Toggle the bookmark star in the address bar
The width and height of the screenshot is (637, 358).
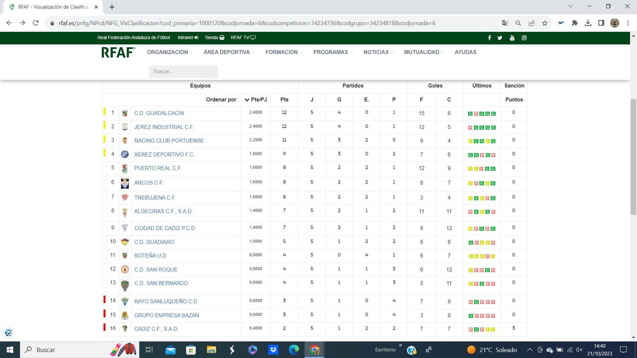click(545, 23)
